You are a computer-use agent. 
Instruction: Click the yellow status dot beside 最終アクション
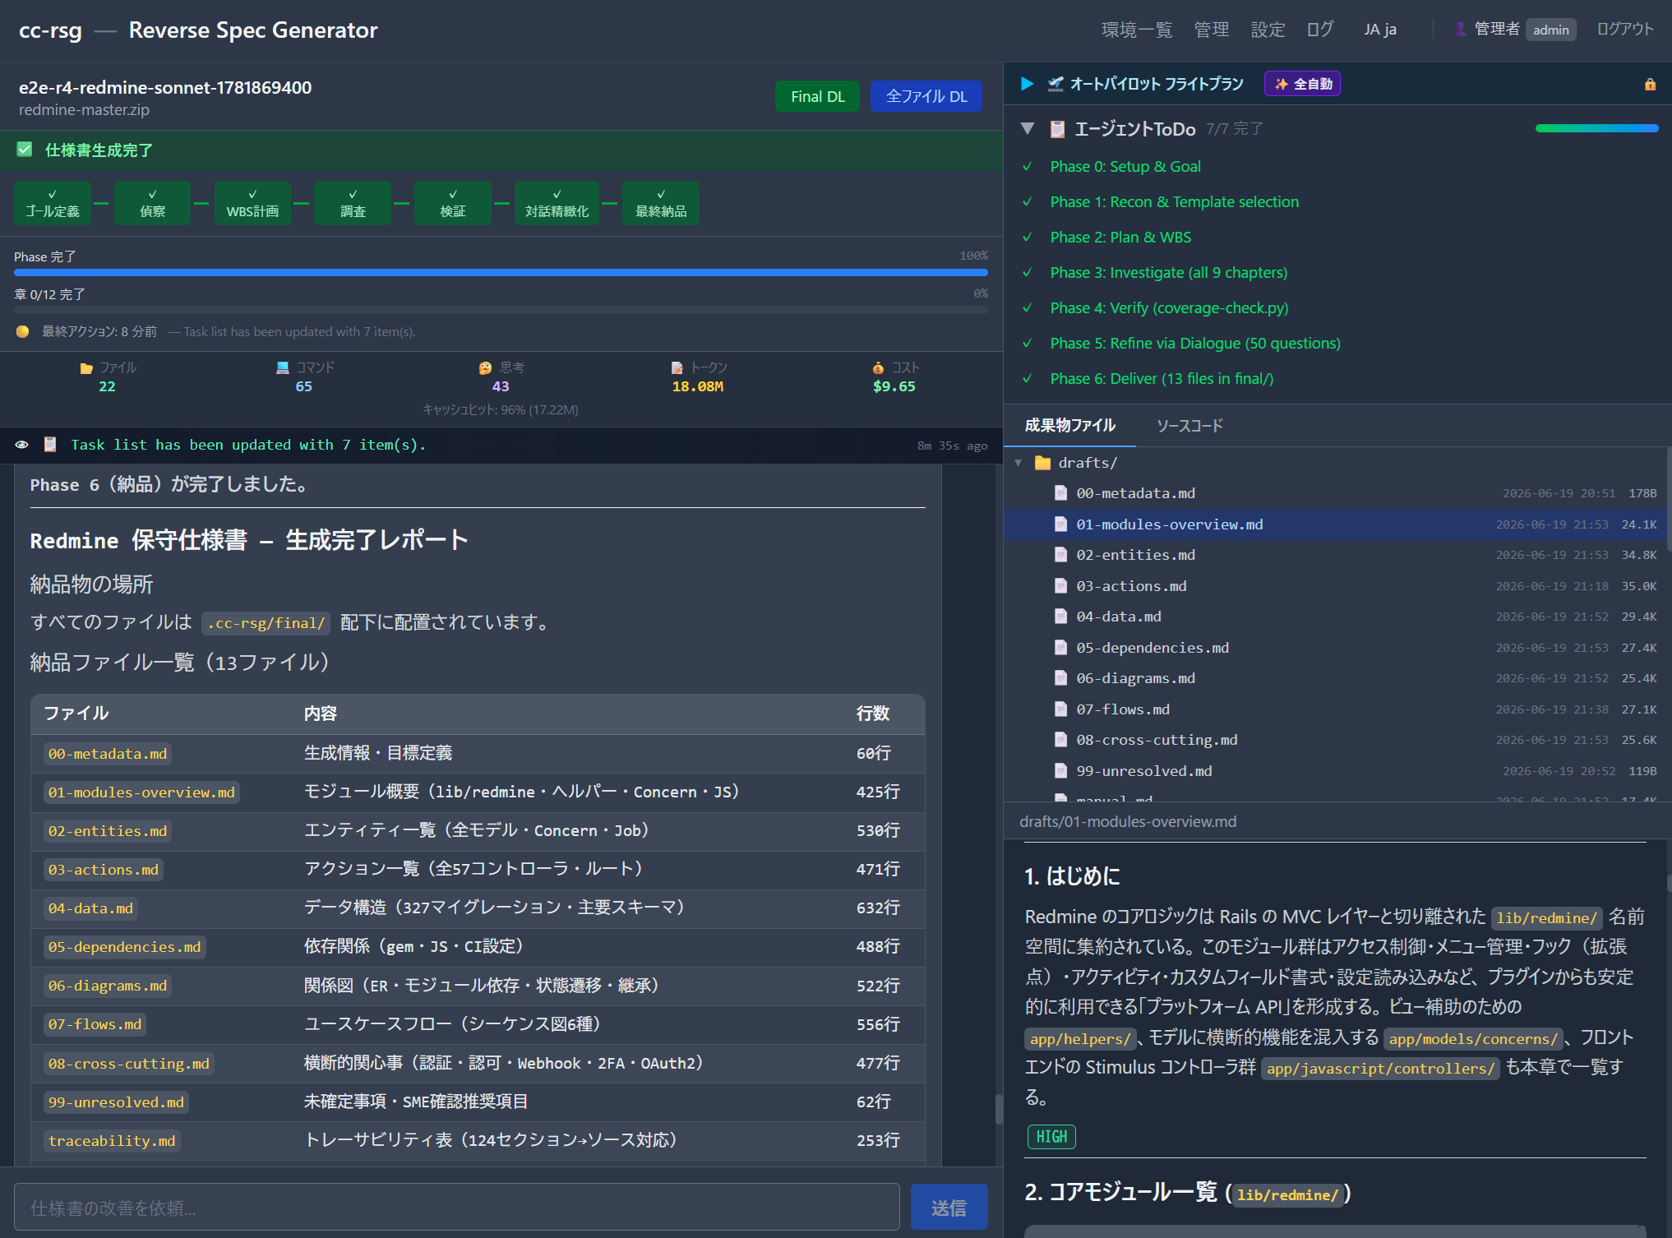(23, 331)
